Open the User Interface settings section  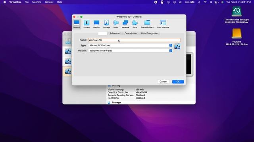163,24
